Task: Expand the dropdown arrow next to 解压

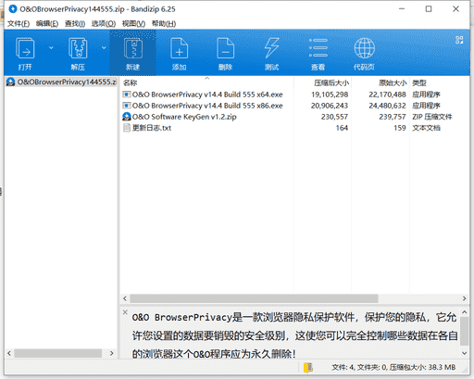Action: point(104,48)
